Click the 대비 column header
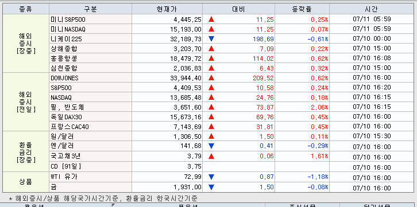This screenshot has height=207, width=417. [x=238, y=9]
